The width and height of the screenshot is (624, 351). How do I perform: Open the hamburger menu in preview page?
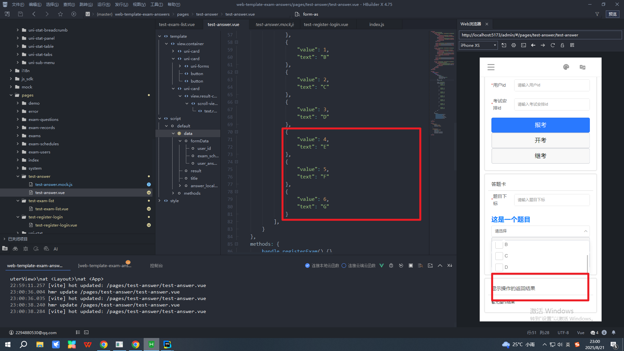pyautogui.click(x=491, y=67)
